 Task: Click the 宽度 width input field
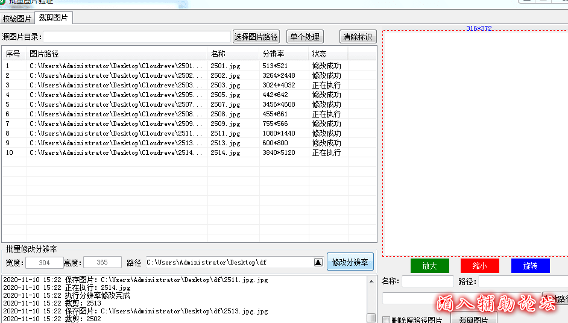[x=44, y=263]
